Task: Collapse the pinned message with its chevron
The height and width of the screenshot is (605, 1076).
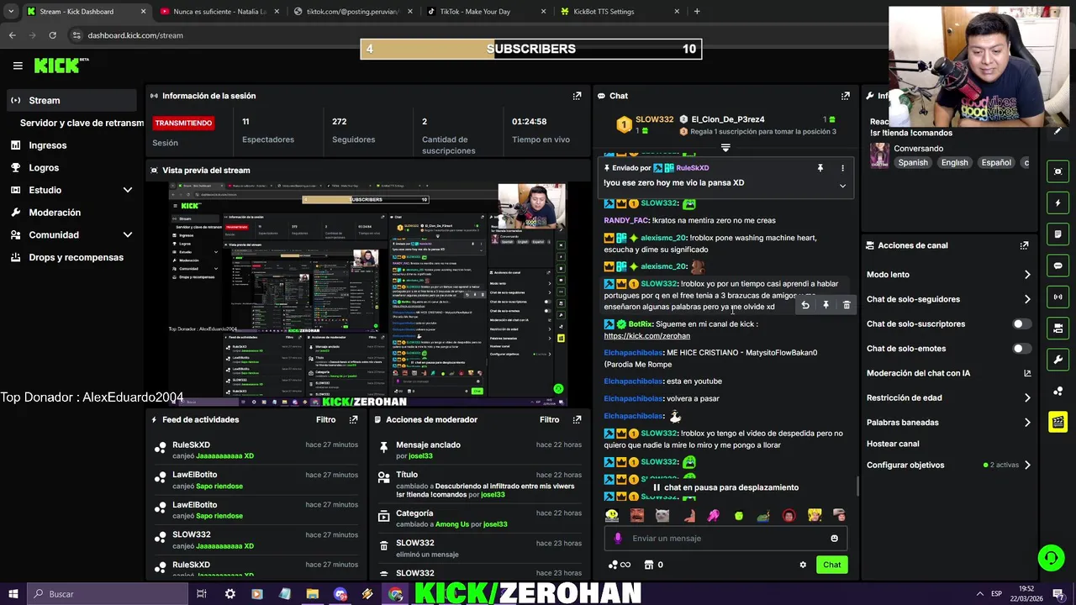Action: (x=842, y=186)
